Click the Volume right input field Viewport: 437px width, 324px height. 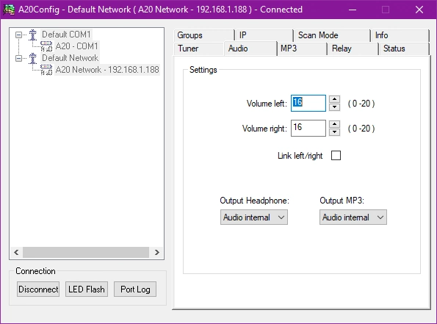click(x=308, y=129)
